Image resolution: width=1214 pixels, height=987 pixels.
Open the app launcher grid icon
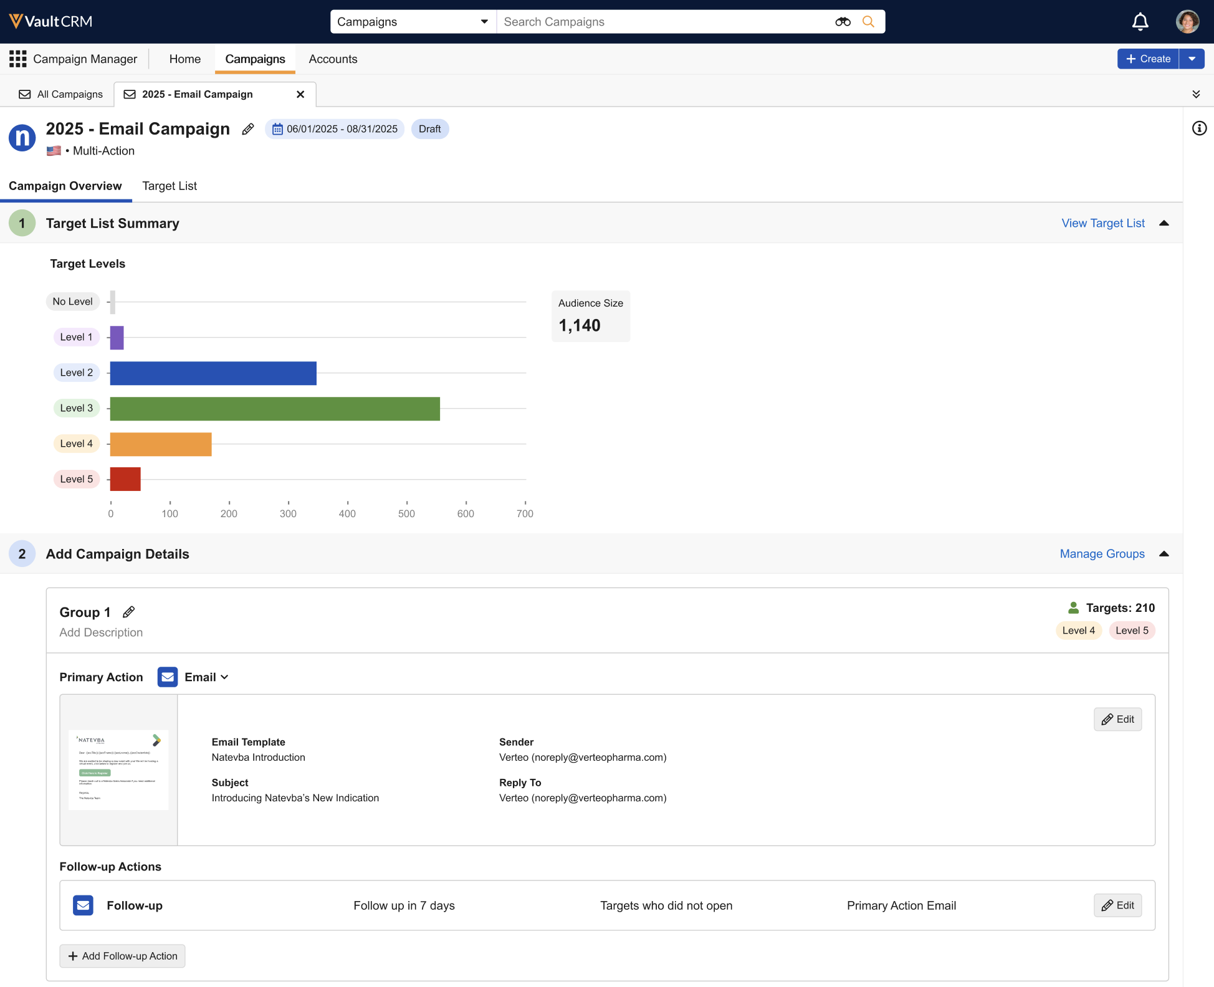point(17,59)
